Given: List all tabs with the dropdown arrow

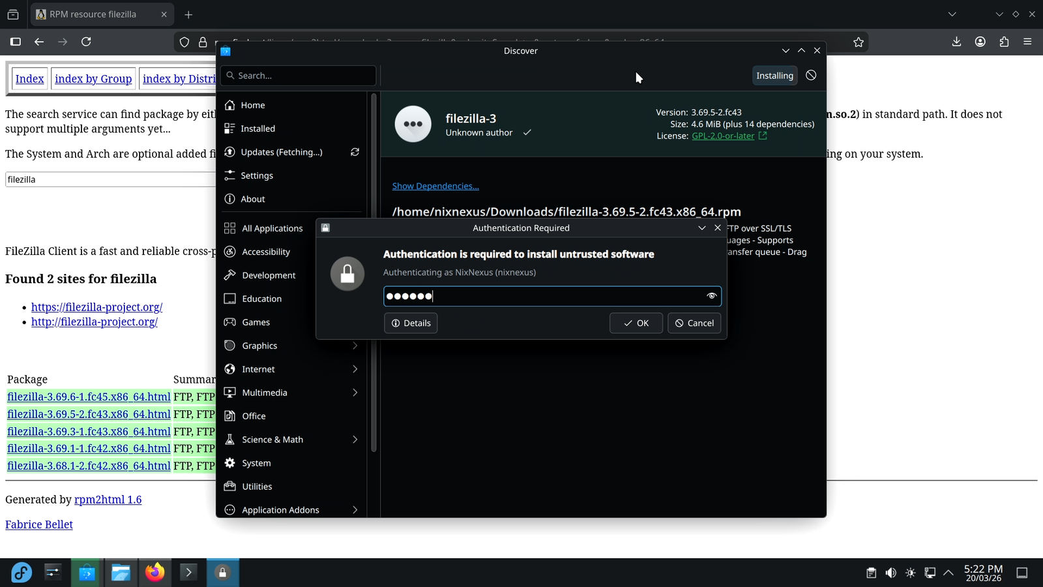Looking at the screenshot, I should 952,14.
